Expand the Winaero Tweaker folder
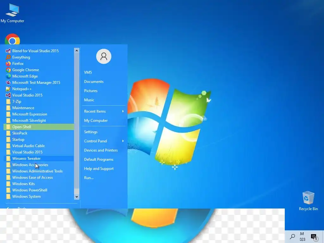 coord(39,159)
